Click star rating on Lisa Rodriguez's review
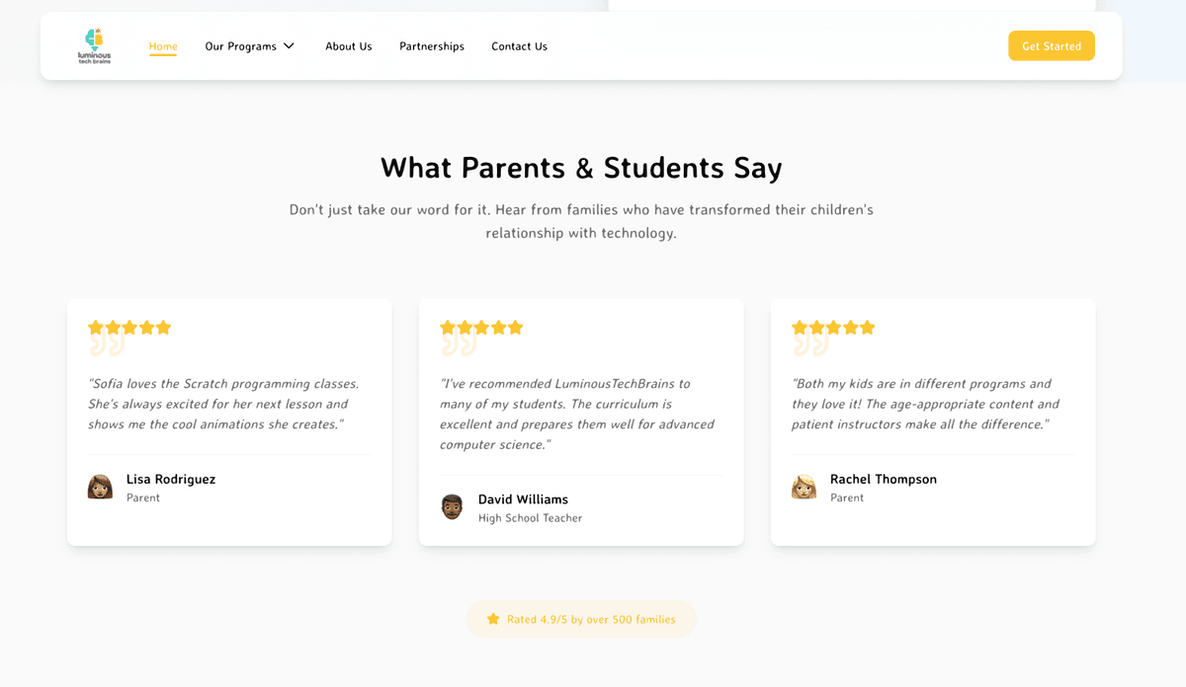Image resolution: width=1186 pixels, height=687 pixels. [x=129, y=327]
